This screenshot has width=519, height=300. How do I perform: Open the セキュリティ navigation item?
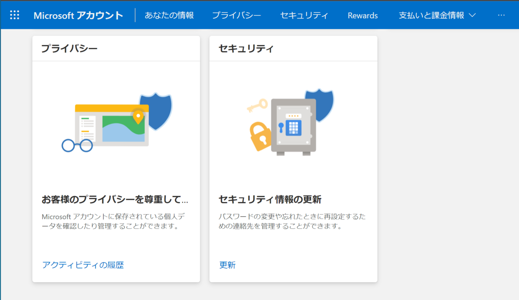304,15
